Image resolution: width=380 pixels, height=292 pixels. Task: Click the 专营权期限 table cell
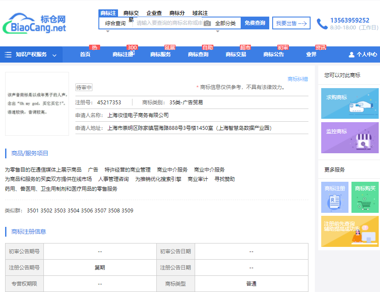click(24, 284)
